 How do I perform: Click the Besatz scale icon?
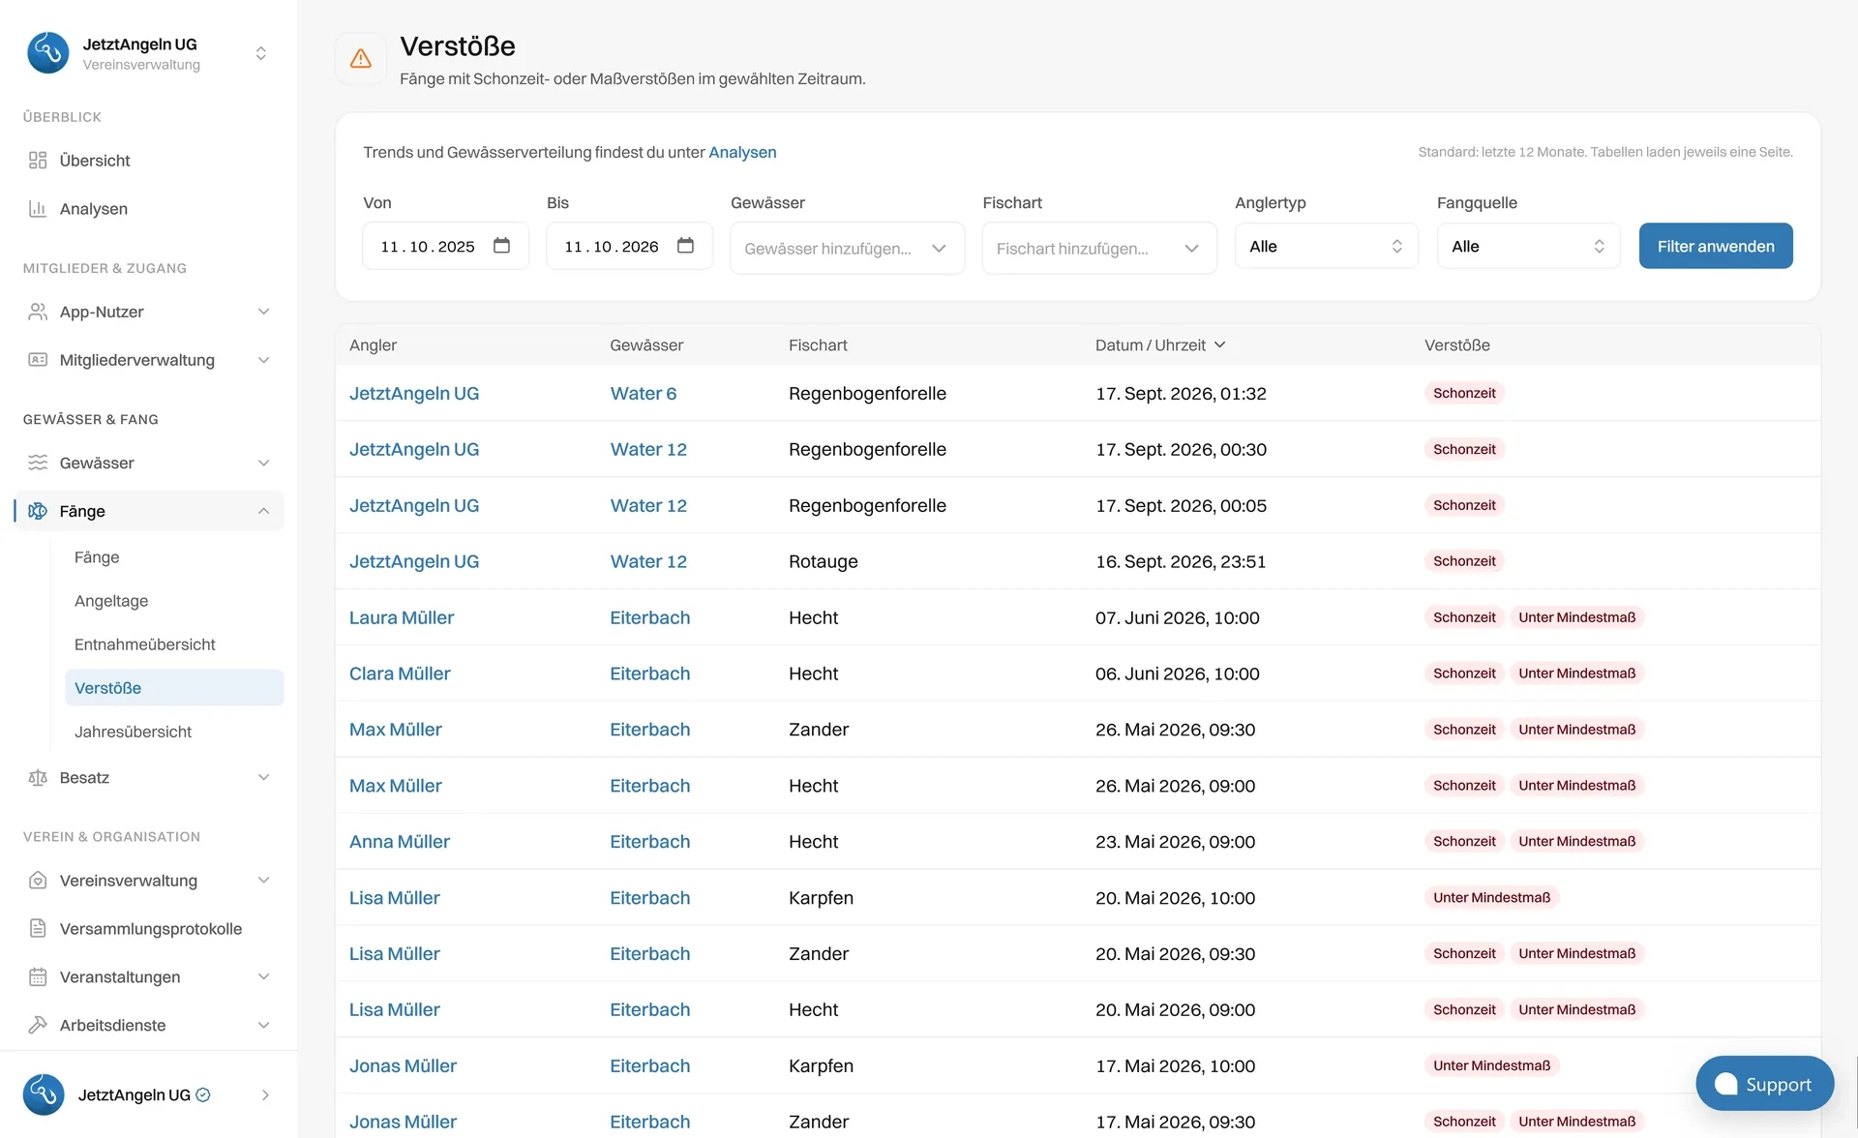pyautogui.click(x=38, y=778)
